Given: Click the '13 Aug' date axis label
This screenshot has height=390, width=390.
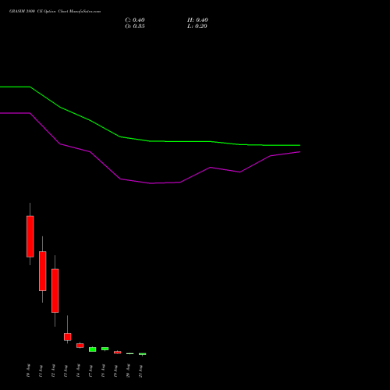Looking at the screenshot, I should pyautogui.click(x=66, y=370).
